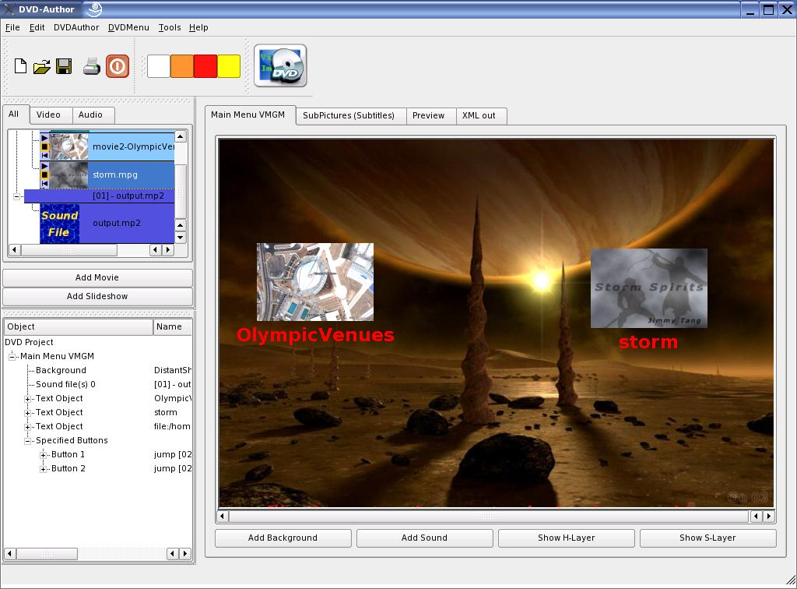Click the play arrow icon beside storm.mpg
797x589 pixels.
(x=44, y=166)
